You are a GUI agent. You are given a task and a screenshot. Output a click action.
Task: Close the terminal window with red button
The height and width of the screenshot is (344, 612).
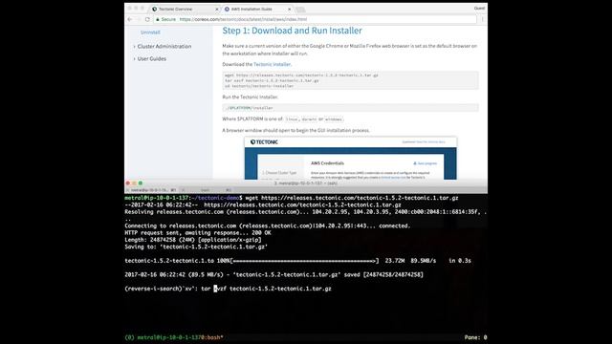click(128, 183)
